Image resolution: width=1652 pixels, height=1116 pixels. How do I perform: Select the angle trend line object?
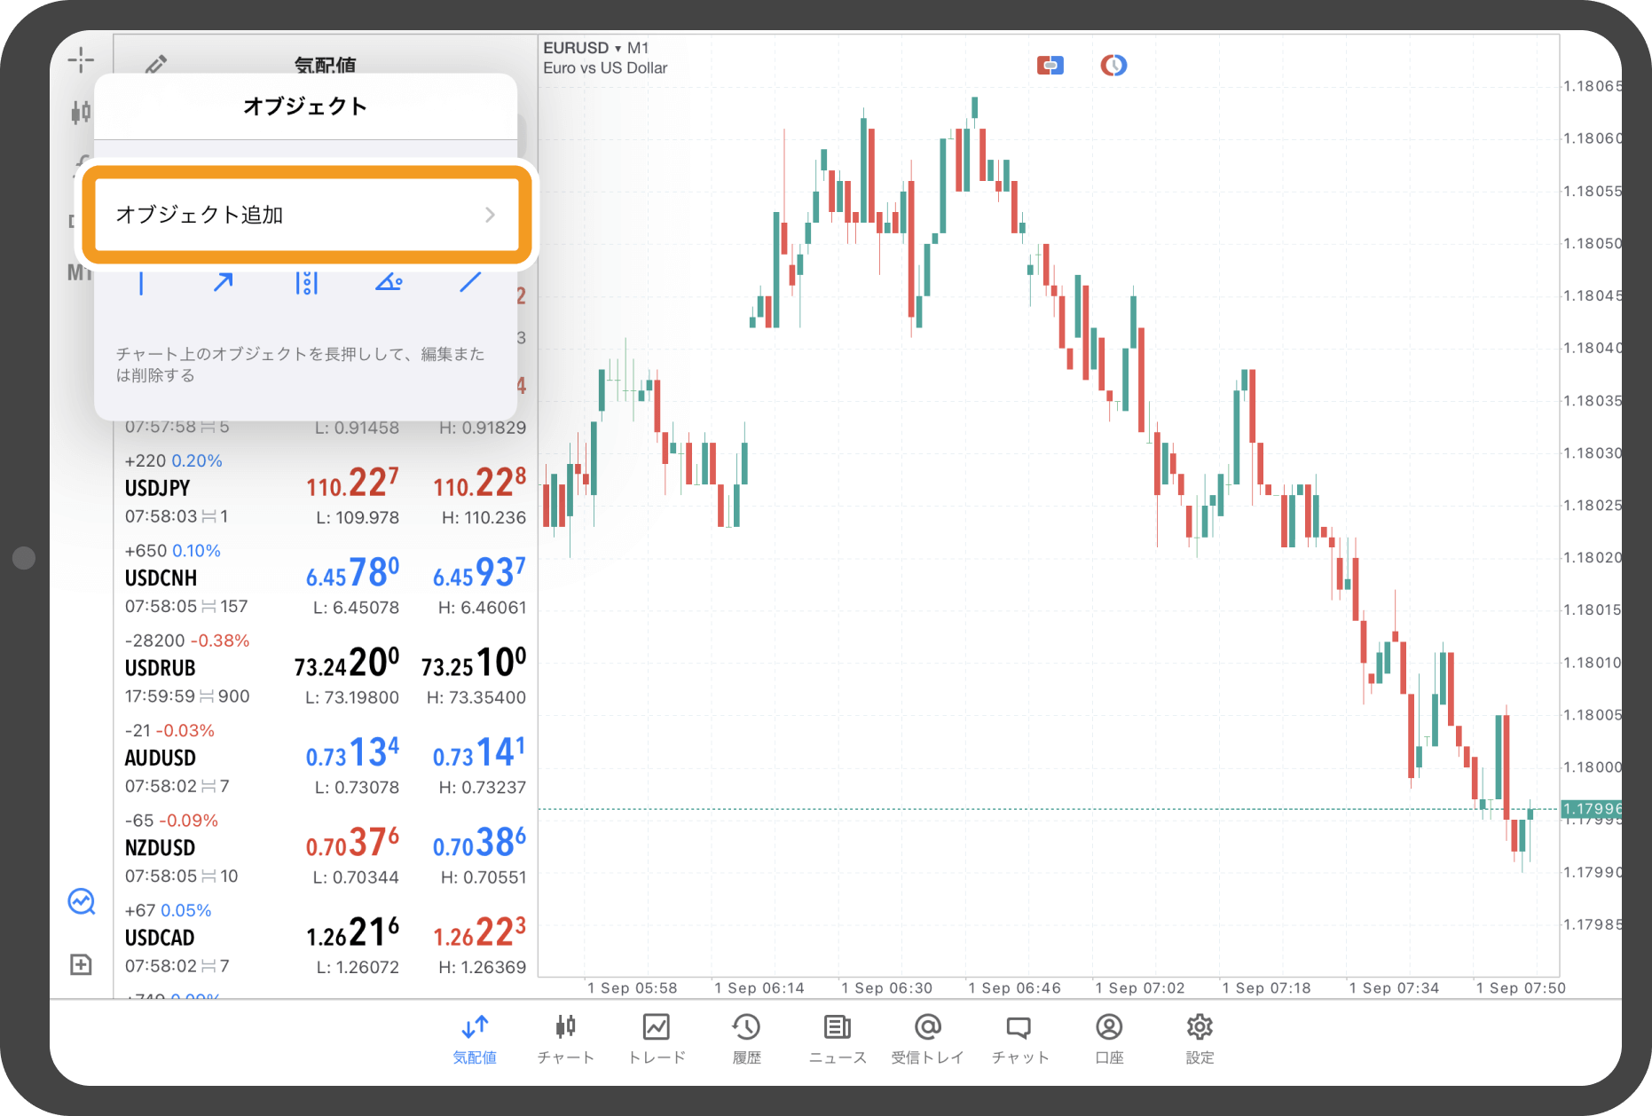point(389,283)
